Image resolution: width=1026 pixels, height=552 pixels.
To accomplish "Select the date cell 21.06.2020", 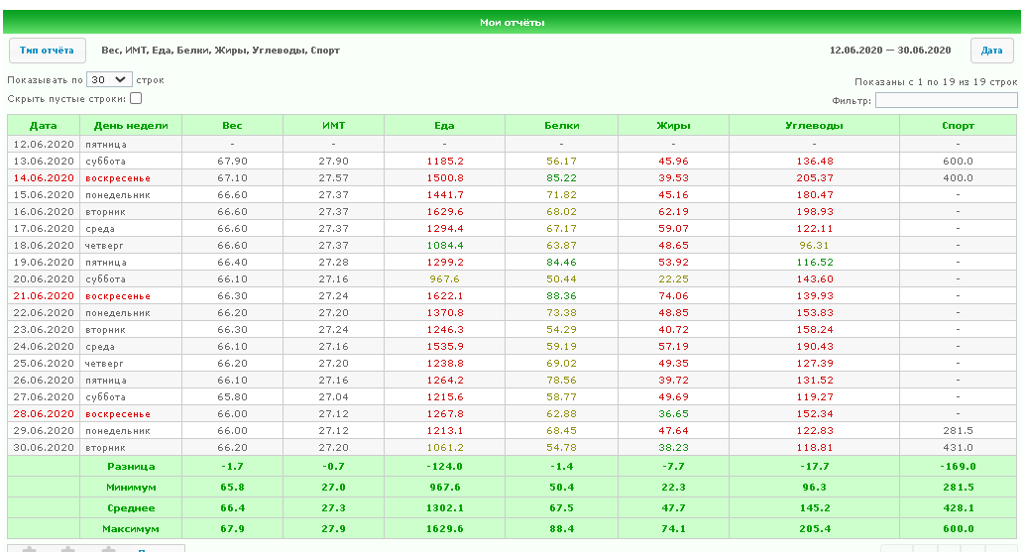I will 44,295.
